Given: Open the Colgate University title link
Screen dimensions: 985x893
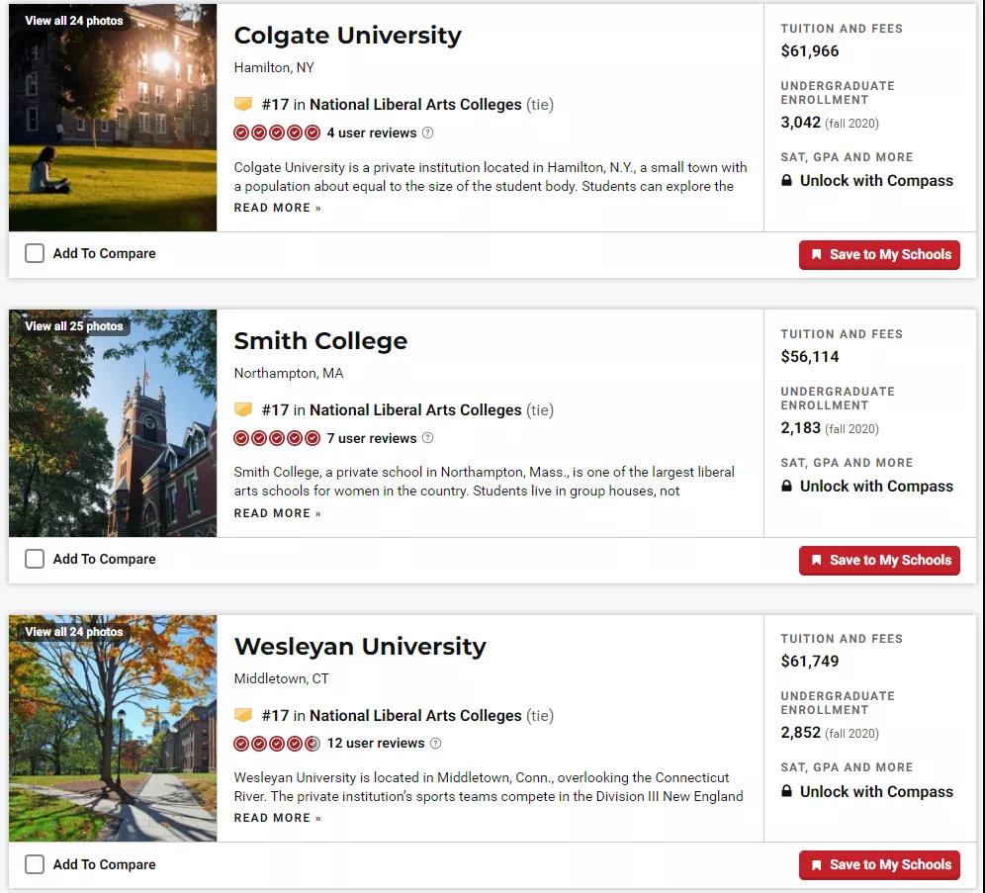Looking at the screenshot, I should click(x=347, y=36).
